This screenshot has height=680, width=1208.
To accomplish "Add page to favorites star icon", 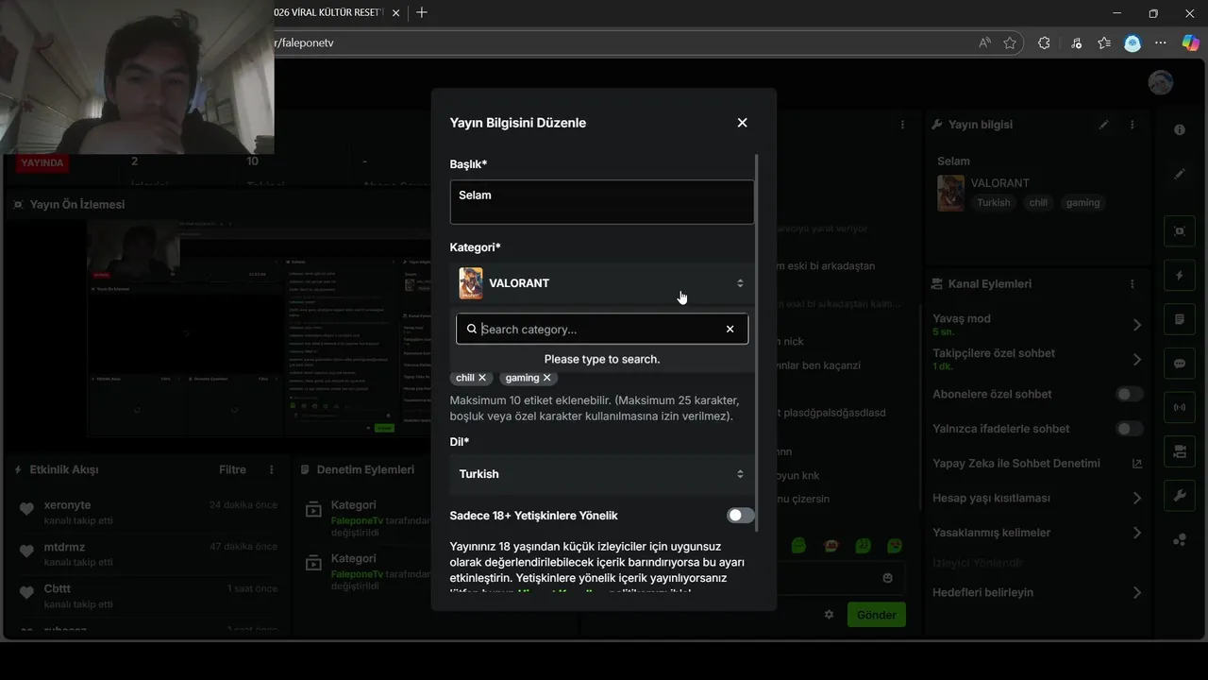I will [x=1010, y=42].
